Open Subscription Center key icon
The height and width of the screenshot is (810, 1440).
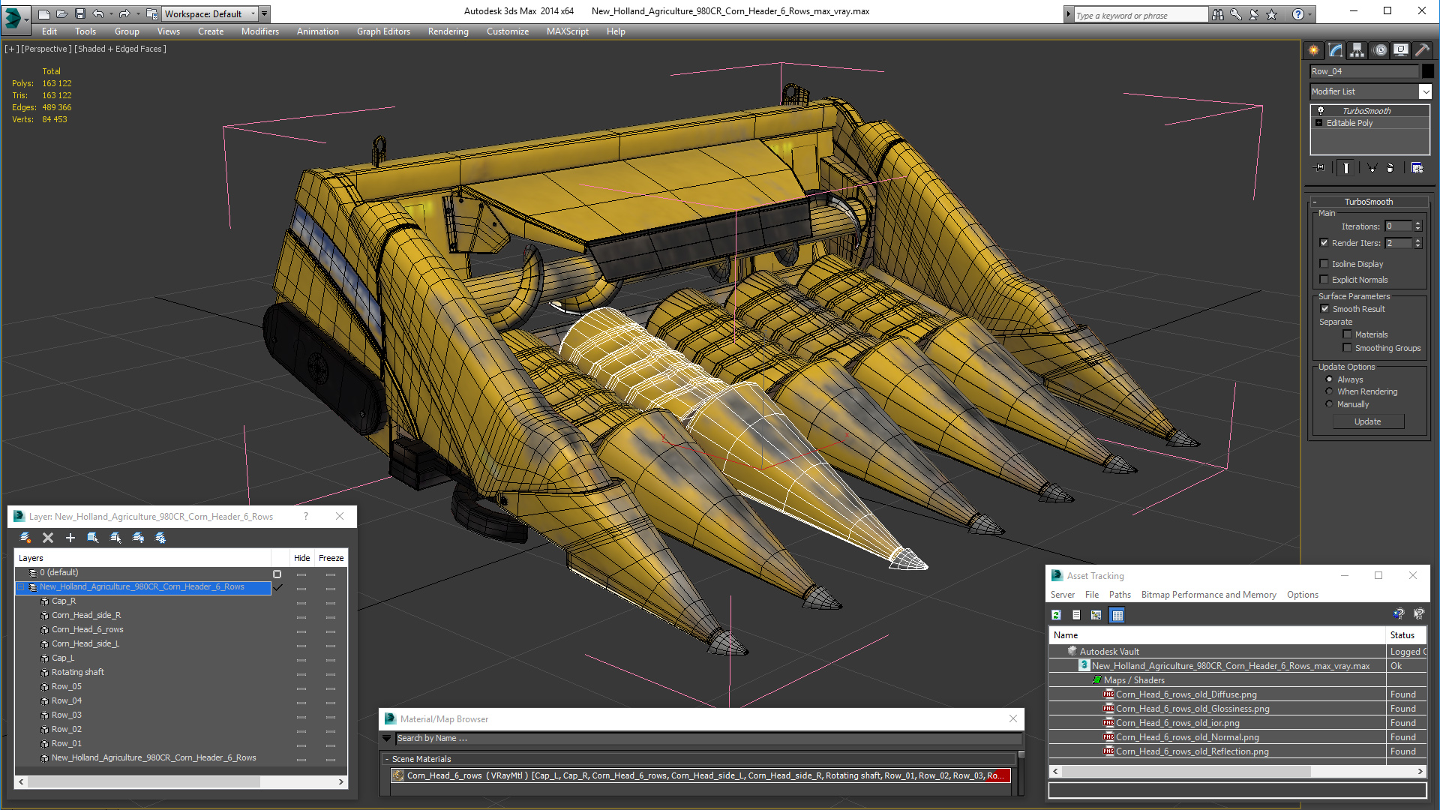1236,14
